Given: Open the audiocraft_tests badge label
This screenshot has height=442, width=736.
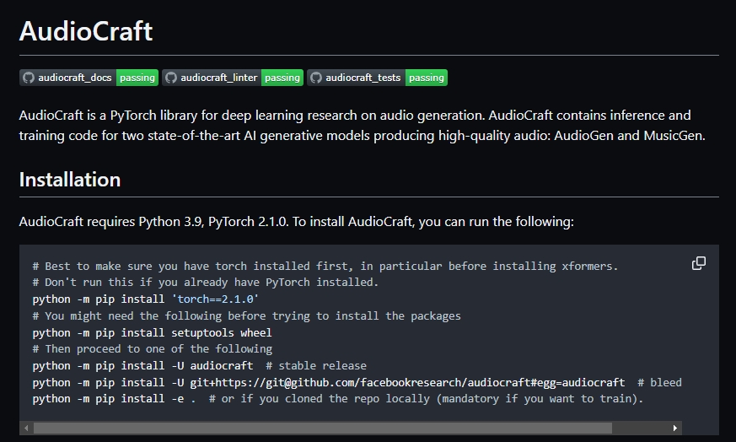Looking at the screenshot, I should pyautogui.click(x=363, y=78).
